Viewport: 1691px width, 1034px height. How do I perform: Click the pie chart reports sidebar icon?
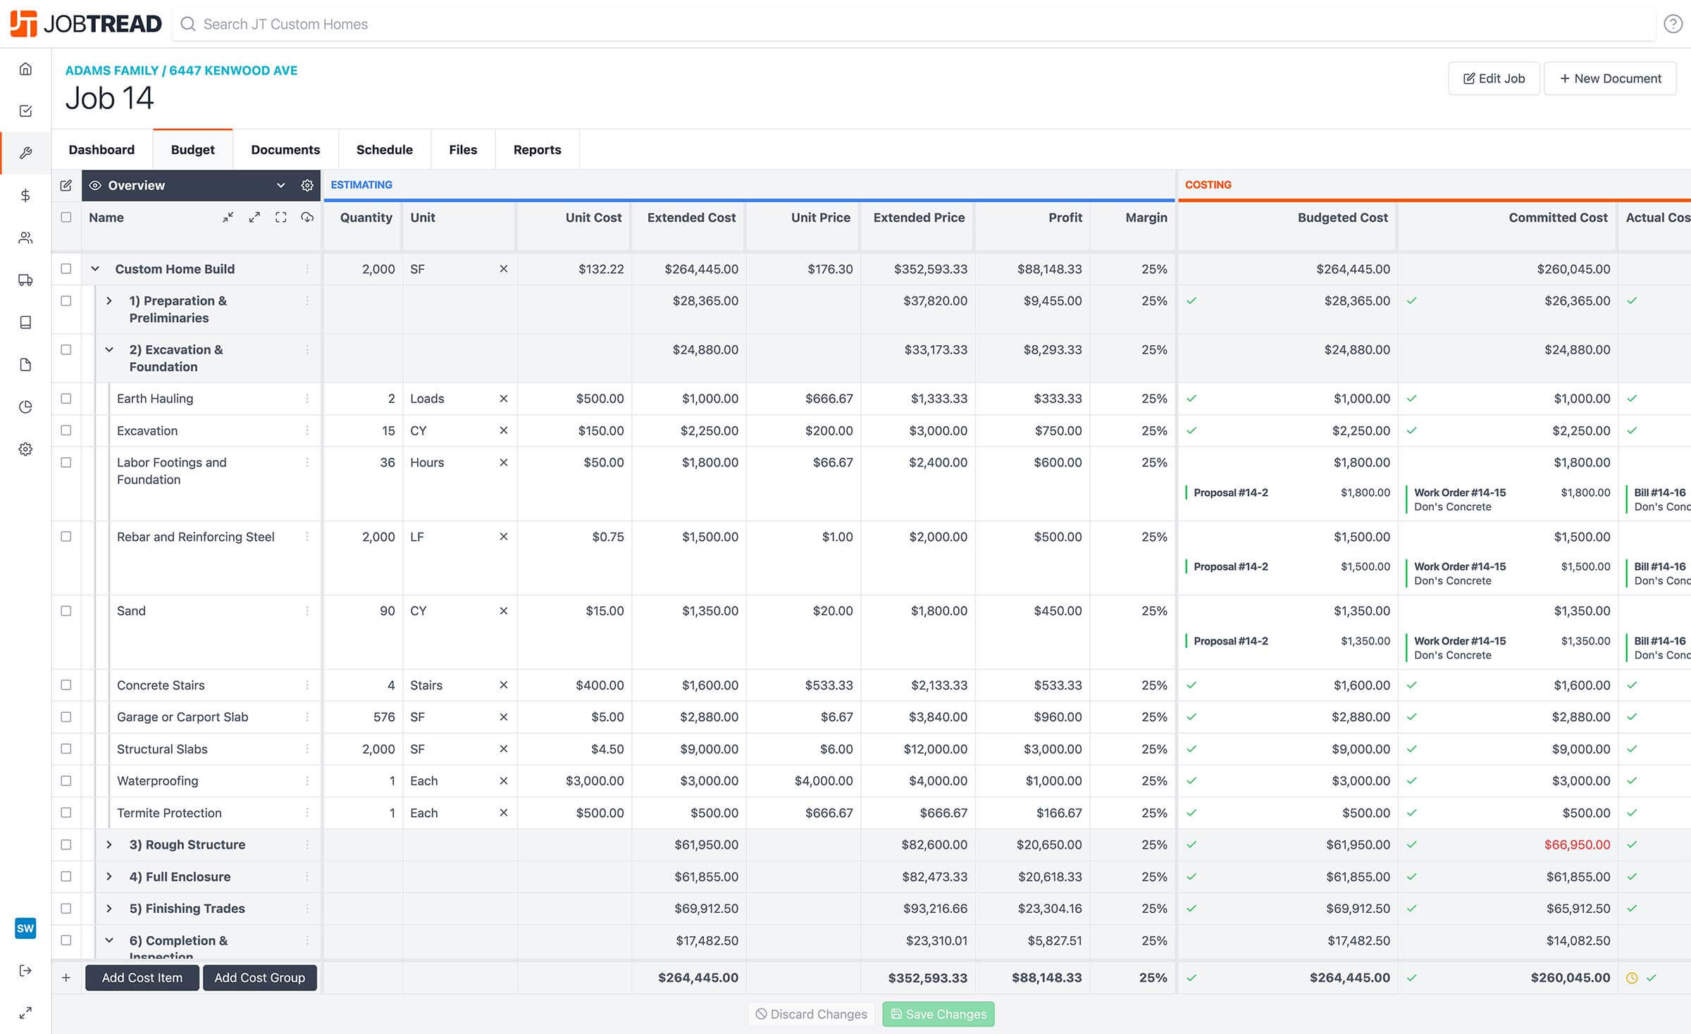25,406
